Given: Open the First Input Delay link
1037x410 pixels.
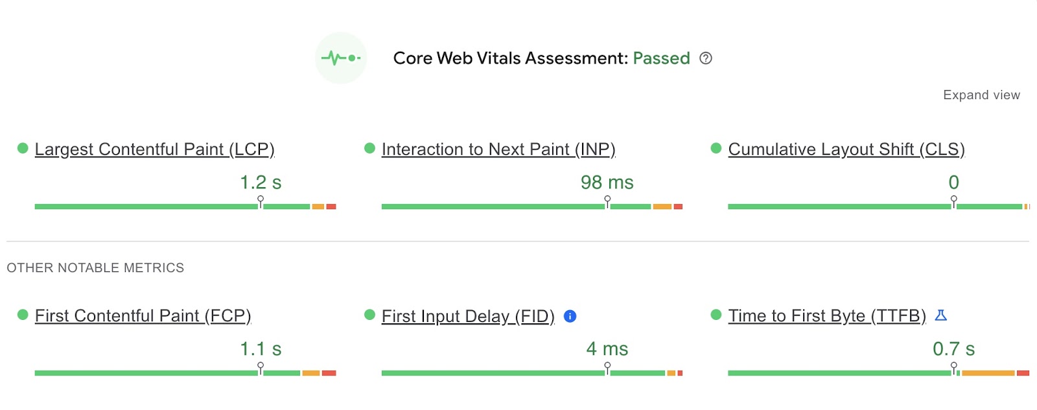Looking at the screenshot, I should coord(468,316).
